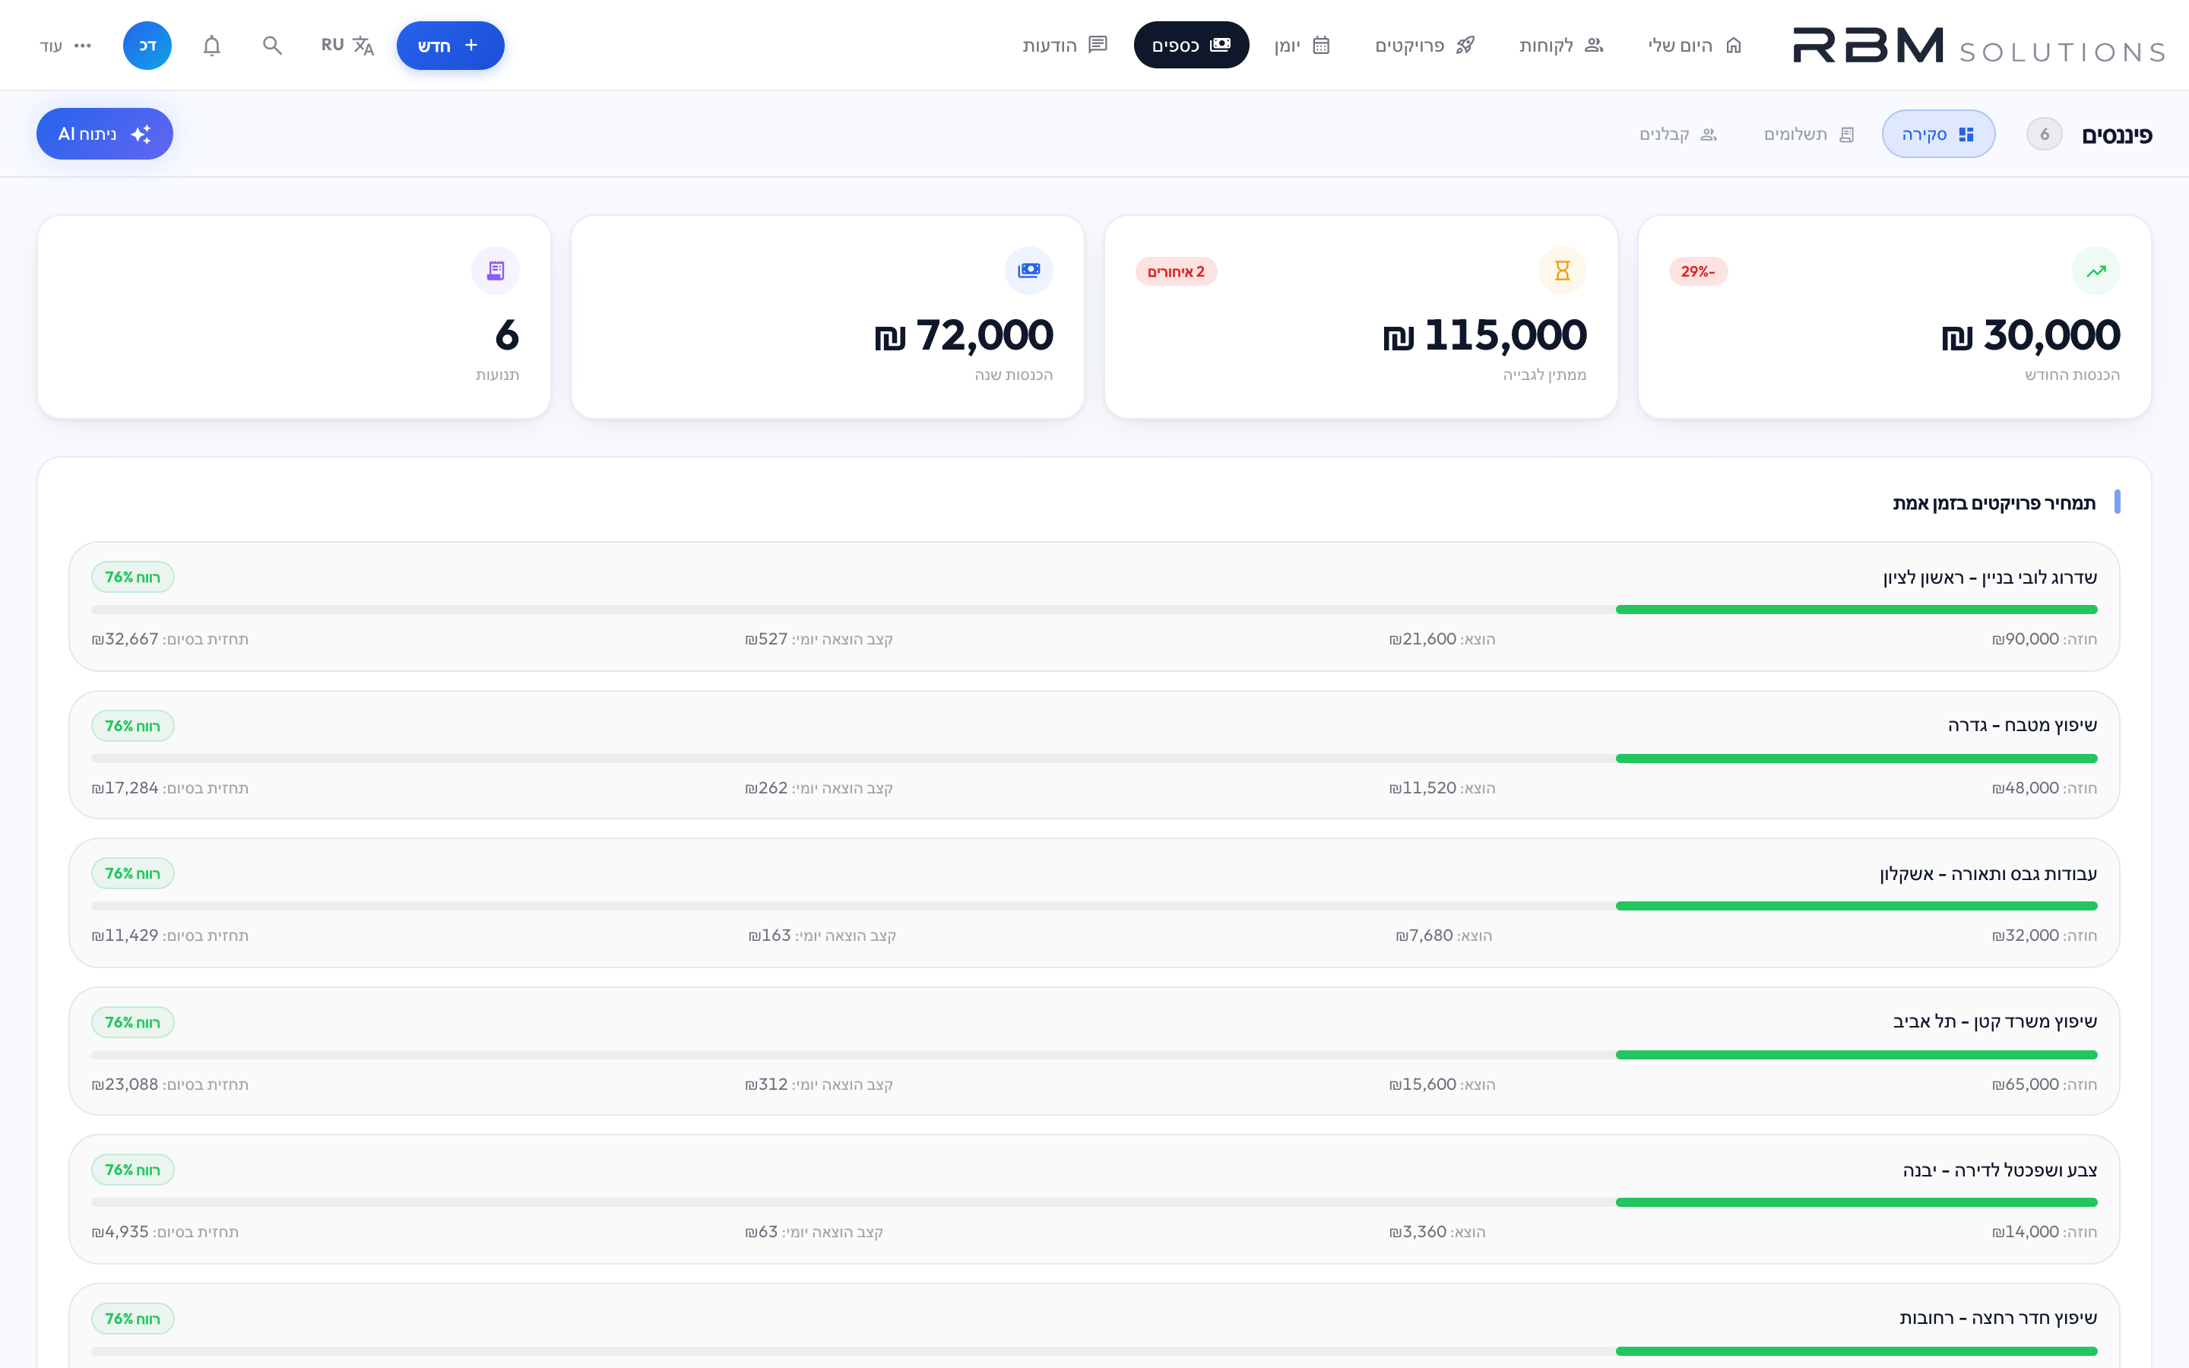Click the 2 איחורים delays badge
Screen dimensions: 2189x1368
click(1176, 271)
